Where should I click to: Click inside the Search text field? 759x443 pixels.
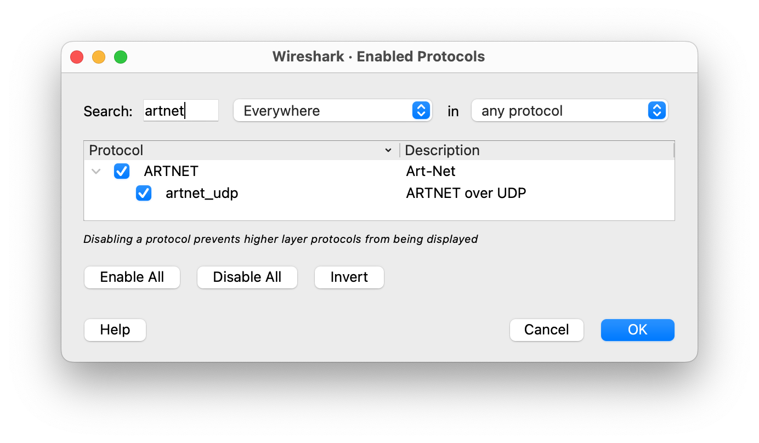181,110
